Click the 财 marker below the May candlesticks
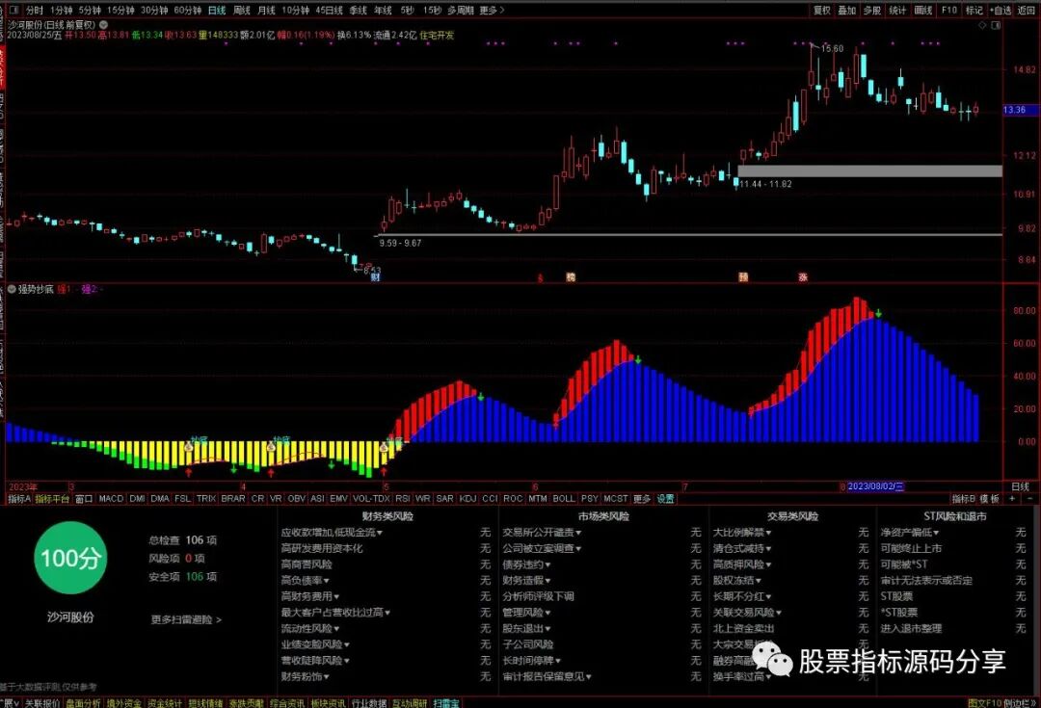Viewport: 1041px width, 708px height. pos(375,277)
